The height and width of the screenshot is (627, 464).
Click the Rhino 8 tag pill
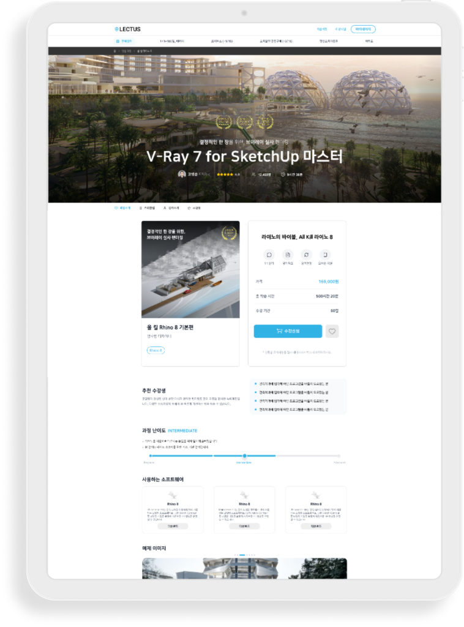coord(155,350)
